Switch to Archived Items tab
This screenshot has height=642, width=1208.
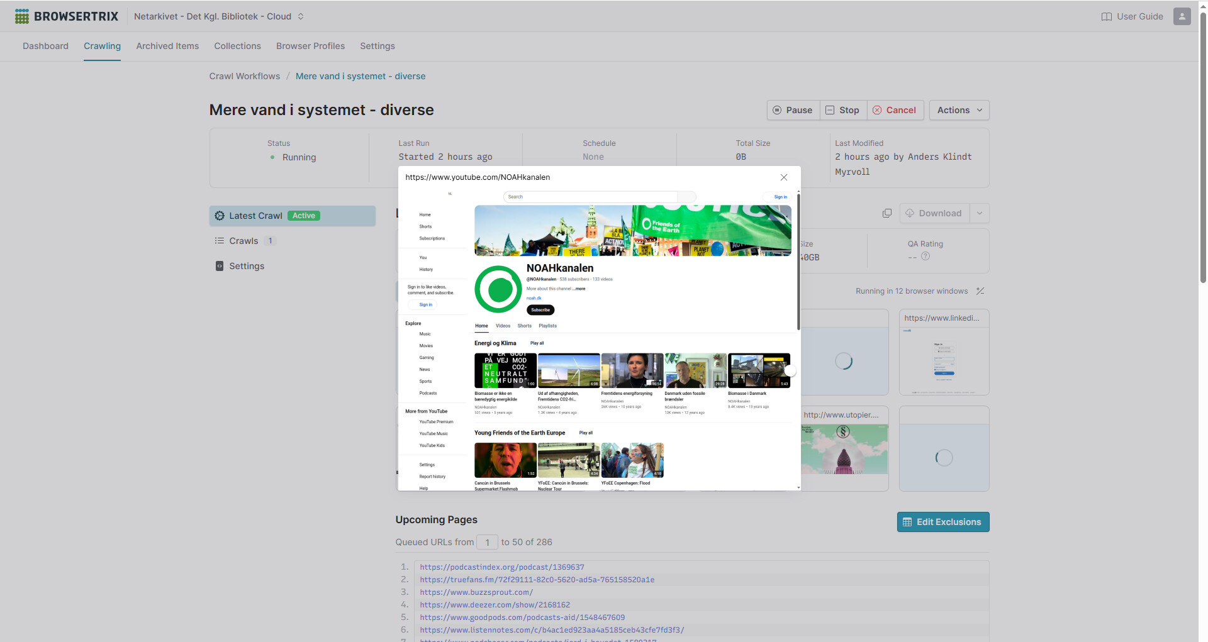167,46
